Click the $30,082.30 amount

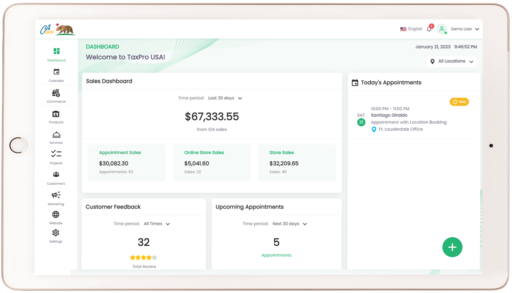point(114,164)
